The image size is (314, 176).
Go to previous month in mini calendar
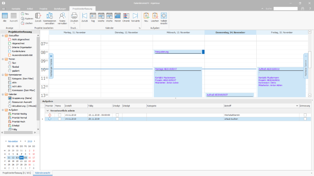[6, 141]
